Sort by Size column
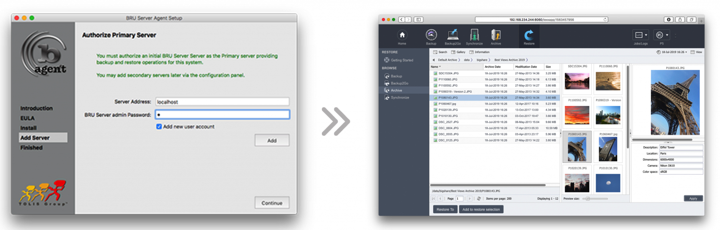Screen dimensions: 720x230 click(x=551, y=67)
